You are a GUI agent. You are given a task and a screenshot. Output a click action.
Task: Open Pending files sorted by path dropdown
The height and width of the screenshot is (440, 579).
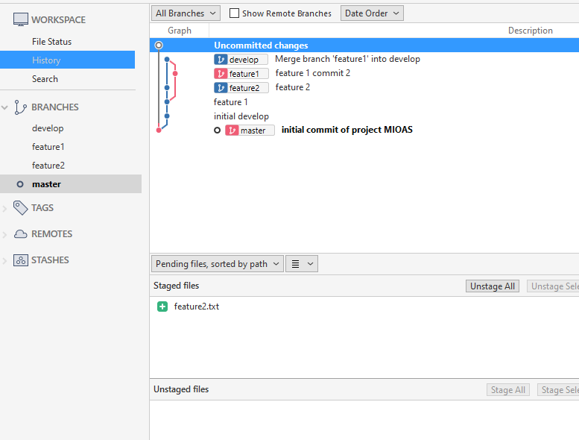[x=218, y=264]
